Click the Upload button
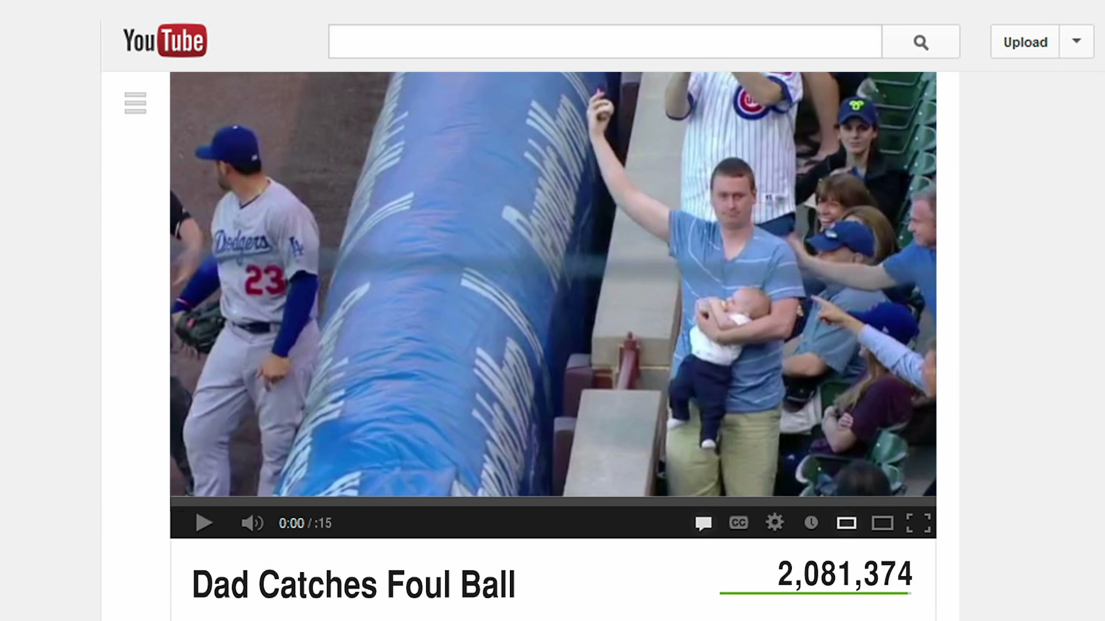 [x=1025, y=41]
